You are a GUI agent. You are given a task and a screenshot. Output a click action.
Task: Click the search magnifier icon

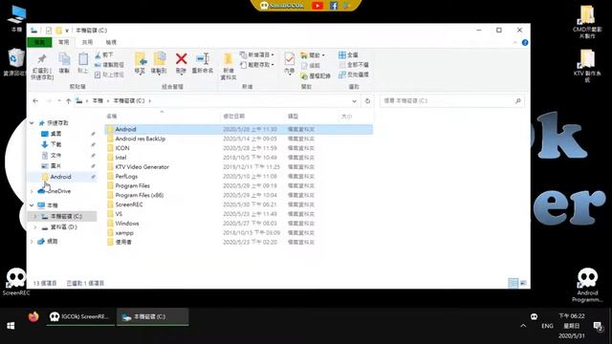click(518, 101)
